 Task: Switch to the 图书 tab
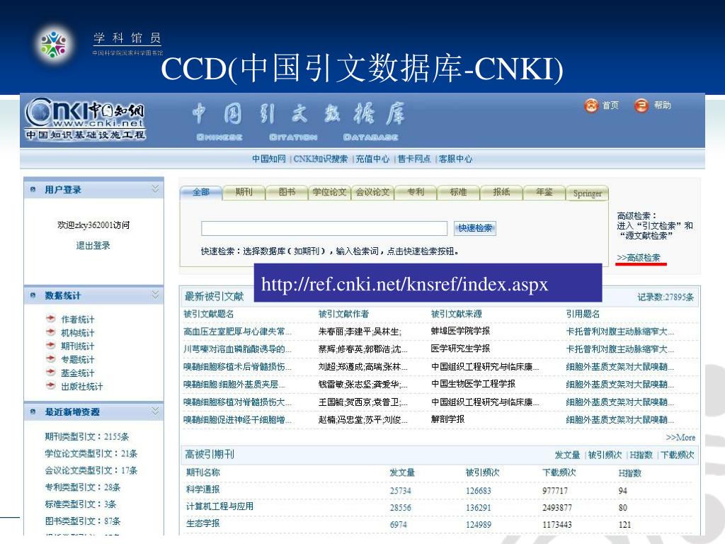click(x=287, y=192)
